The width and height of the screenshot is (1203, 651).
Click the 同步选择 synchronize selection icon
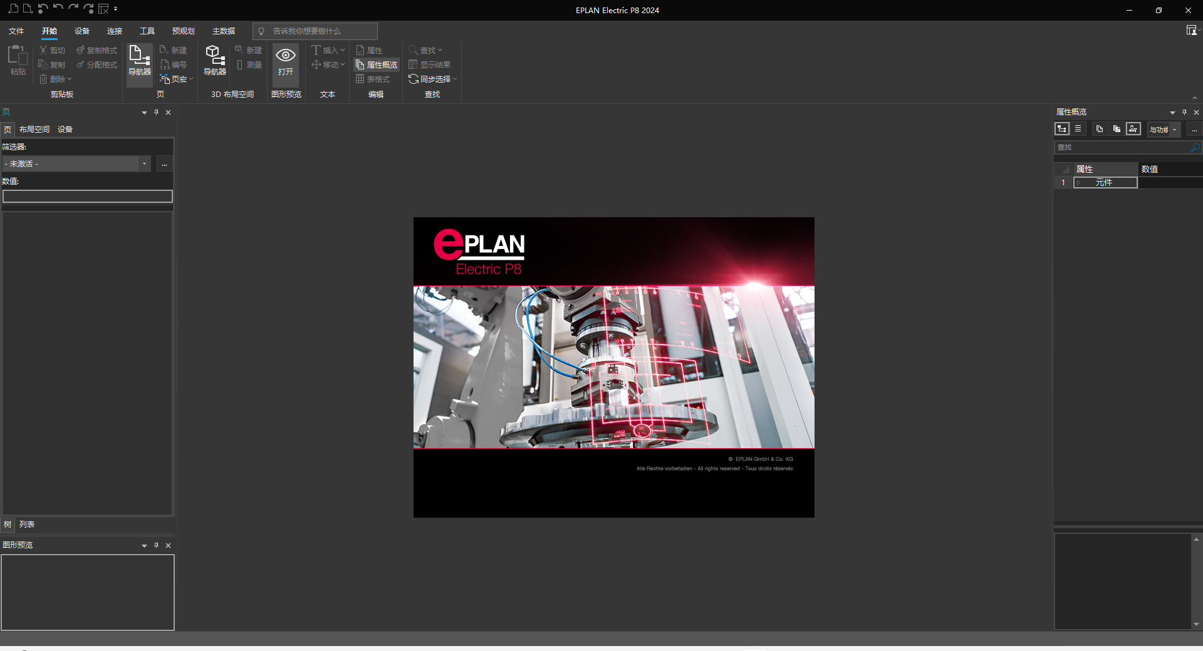pos(432,79)
